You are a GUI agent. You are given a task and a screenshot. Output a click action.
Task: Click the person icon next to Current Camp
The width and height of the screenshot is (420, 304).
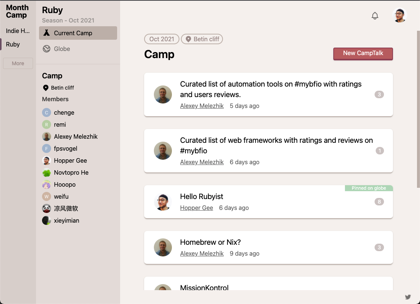coord(46,33)
